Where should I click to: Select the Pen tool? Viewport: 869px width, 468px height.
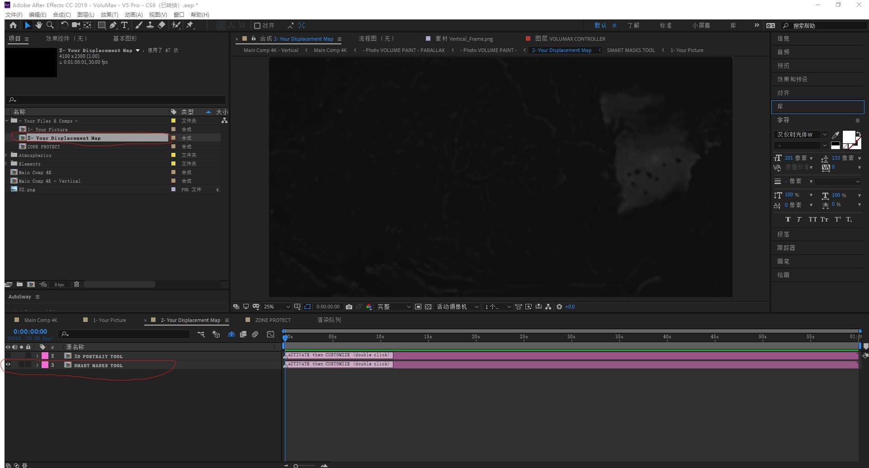pyautogui.click(x=113, y=25)
